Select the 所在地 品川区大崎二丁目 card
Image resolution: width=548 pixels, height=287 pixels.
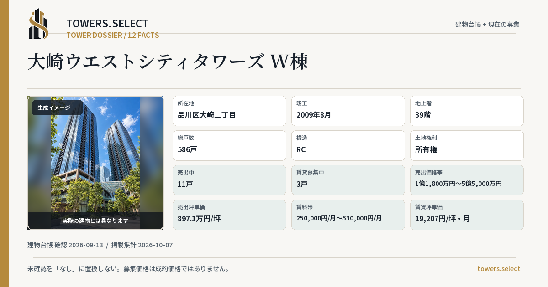tap(229, 111)
